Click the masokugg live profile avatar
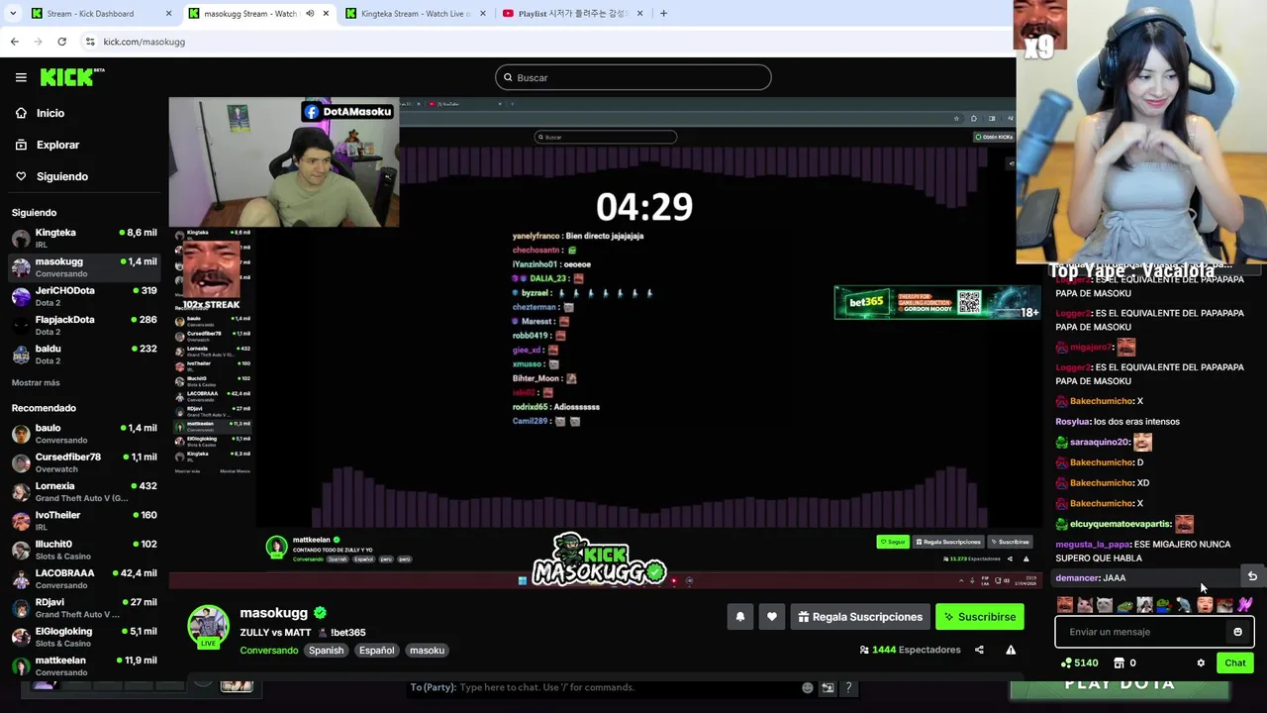This screenshot has width=1267, height=713. pyautogui.click(x=208, y=627)
